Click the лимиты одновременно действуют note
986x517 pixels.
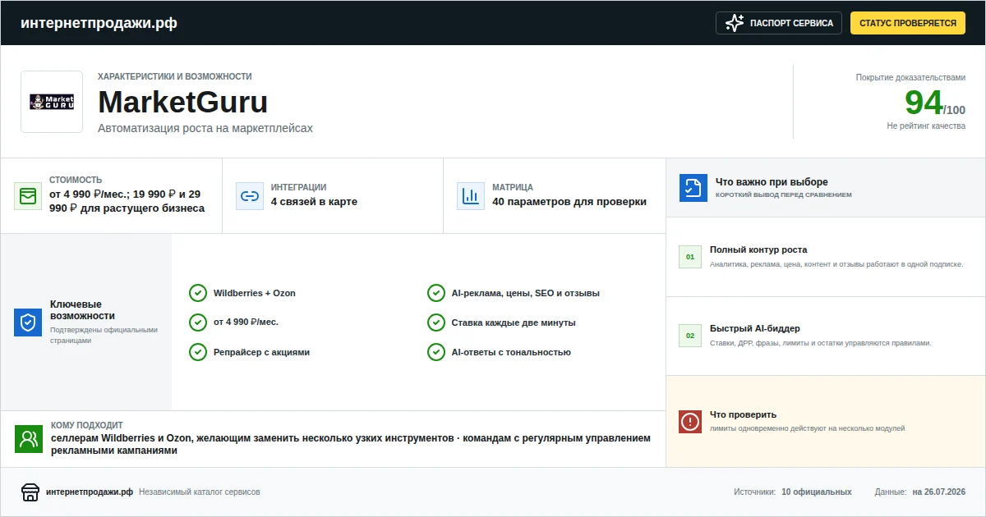[x=807, y=428]
